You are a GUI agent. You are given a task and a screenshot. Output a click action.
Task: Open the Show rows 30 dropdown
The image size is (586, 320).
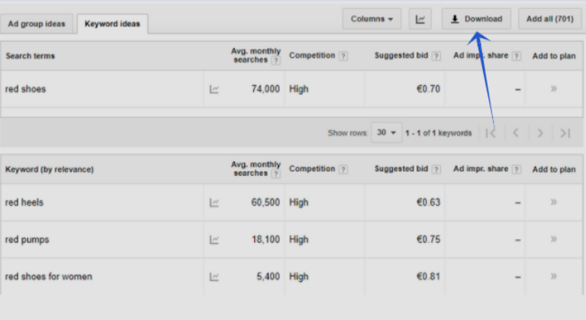tap(386, 133)
